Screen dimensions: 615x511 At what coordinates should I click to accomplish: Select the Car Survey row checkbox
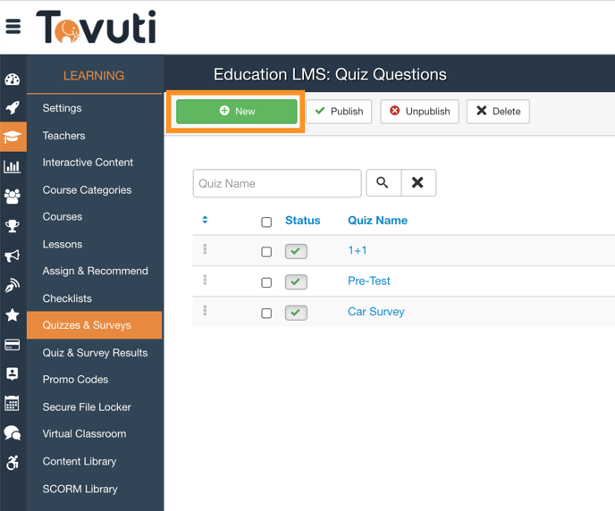click(266, 314)
